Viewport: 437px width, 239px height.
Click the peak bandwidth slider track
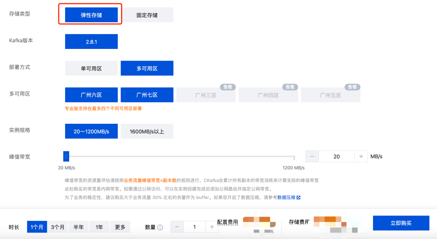click(181, 157)
